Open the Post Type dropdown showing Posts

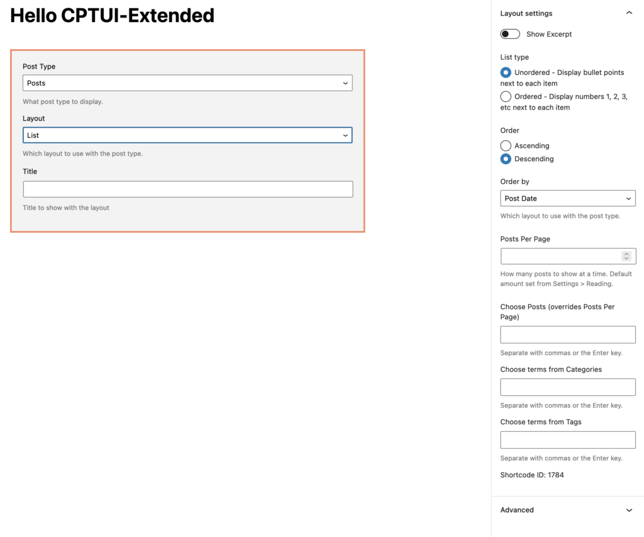pos(187,82)
